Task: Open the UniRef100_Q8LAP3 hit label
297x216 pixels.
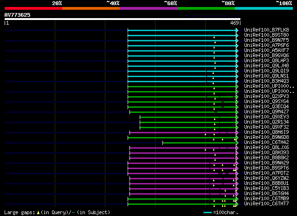Action: point(266,61)
